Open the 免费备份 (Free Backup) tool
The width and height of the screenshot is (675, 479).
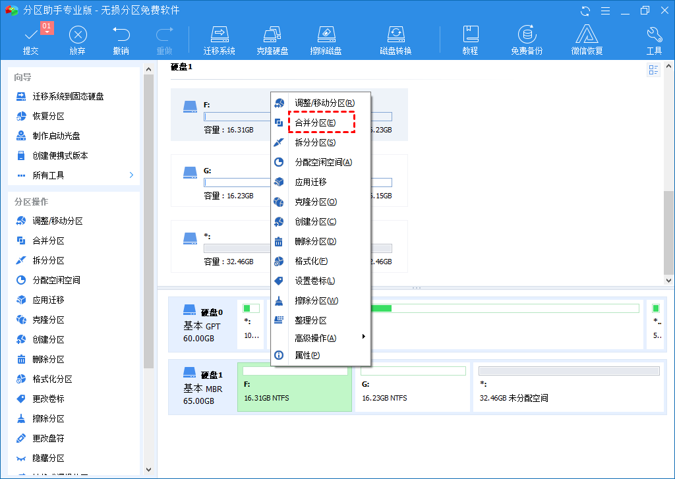526,40
